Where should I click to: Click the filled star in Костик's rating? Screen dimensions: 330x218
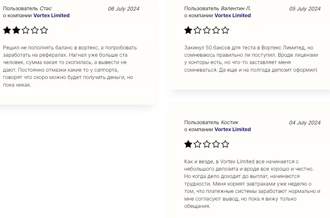tap(188, 144)
